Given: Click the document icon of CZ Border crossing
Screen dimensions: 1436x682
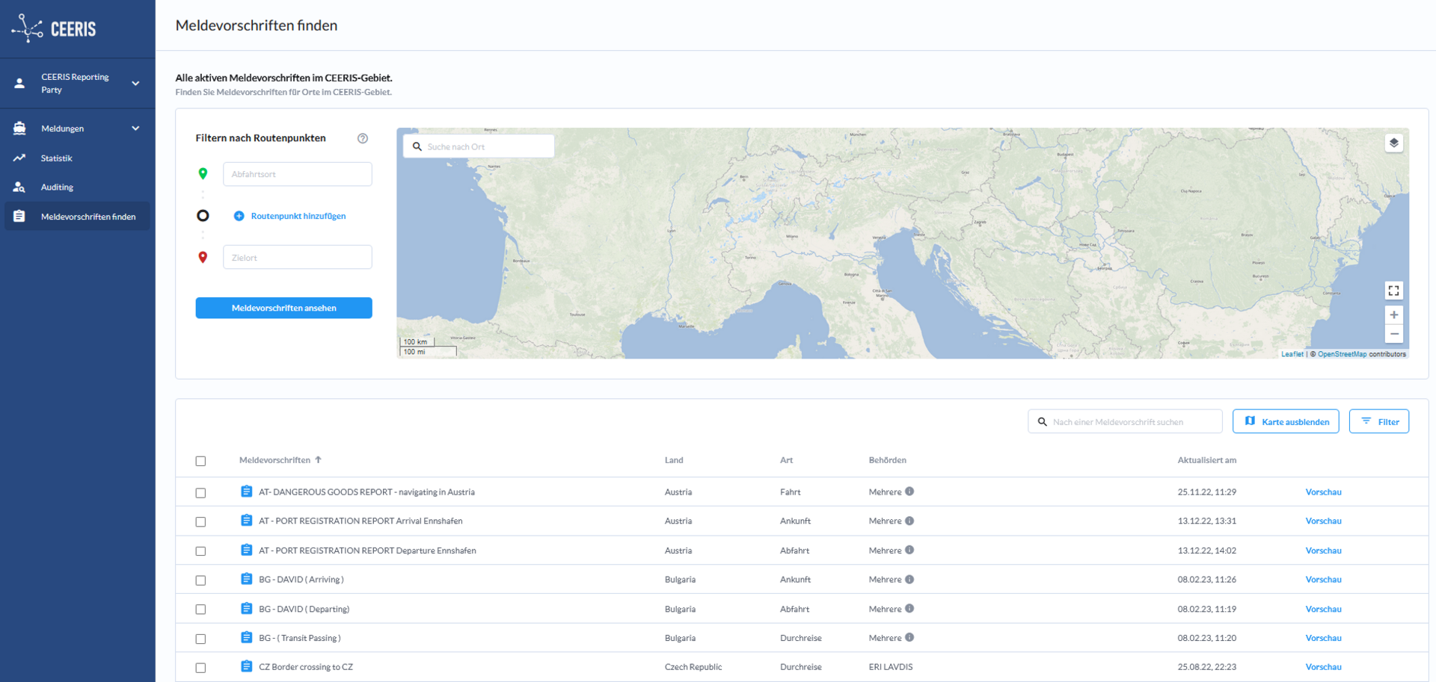Looking at the screenshot, I should (246, 666).
